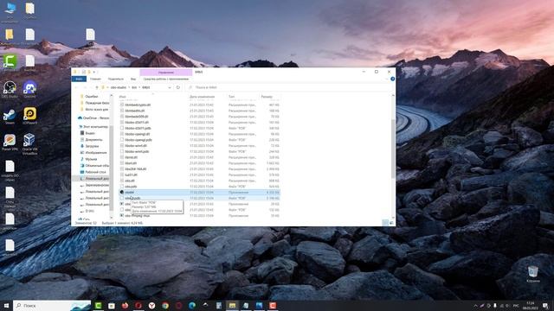The image size is (554, 311).
Task: Select Музыка in navigation pane
Action: tap(91, 159)
